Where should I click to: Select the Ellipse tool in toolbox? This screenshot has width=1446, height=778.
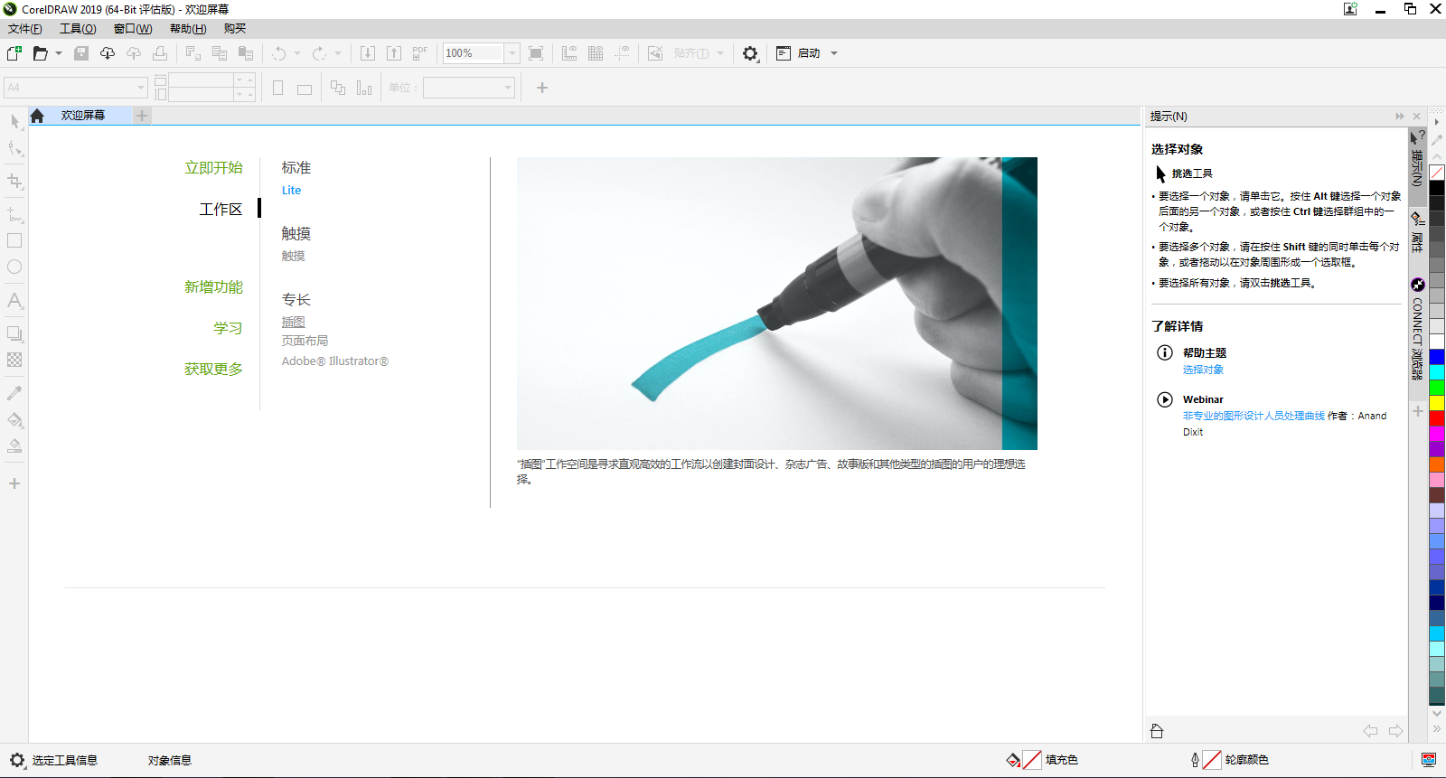[14, 267]
